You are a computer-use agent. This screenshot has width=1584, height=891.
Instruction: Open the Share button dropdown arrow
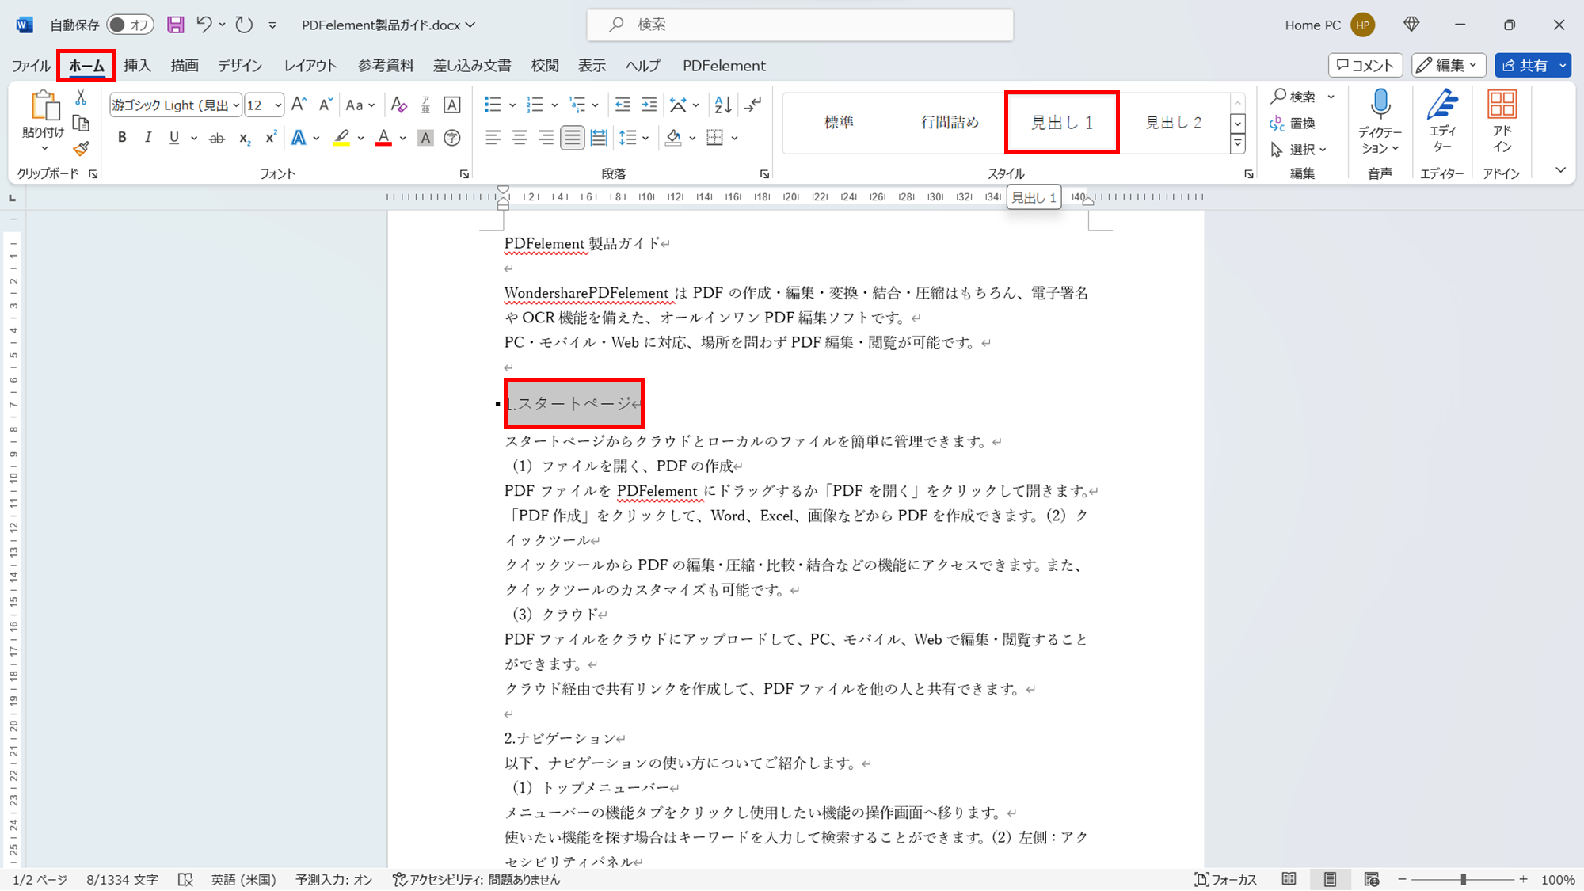1563,66
